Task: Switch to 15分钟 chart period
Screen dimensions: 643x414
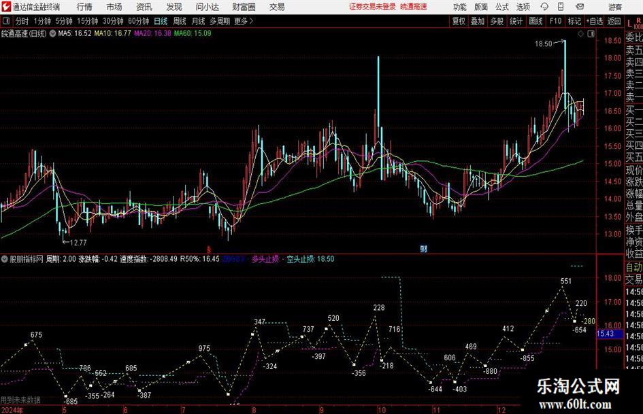Action: 87,21
